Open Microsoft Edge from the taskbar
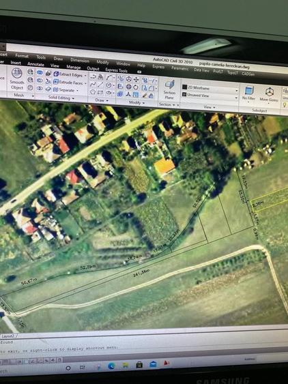Screen dimensions: 288x384 111,366
